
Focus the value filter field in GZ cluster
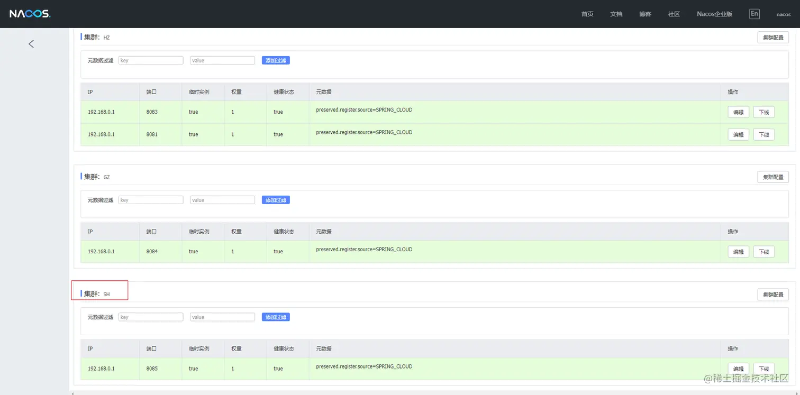[222, 200]
